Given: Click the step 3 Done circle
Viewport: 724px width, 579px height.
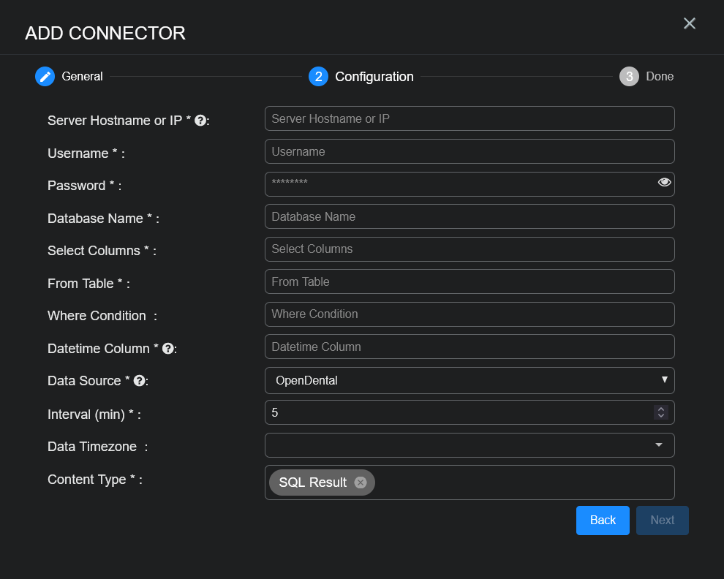Looking at the screenshot, I should click(629, 77).
